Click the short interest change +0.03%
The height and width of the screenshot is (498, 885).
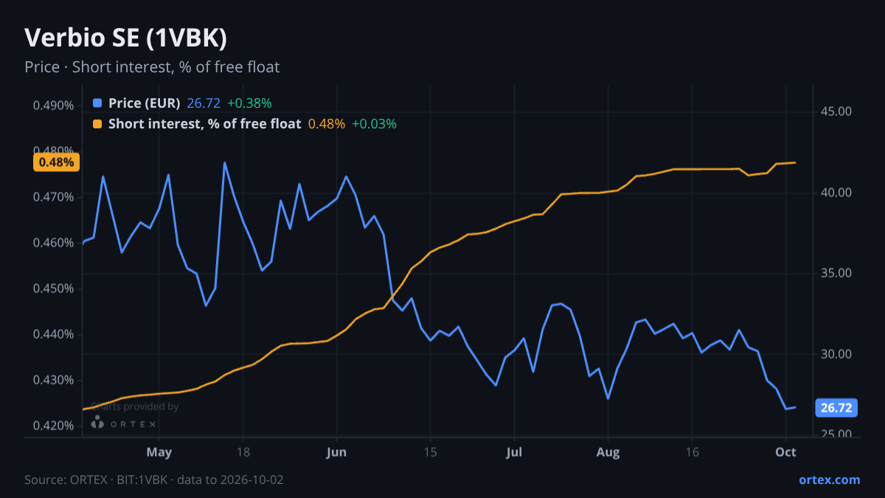pyautogui.click(x=374, y=124)
